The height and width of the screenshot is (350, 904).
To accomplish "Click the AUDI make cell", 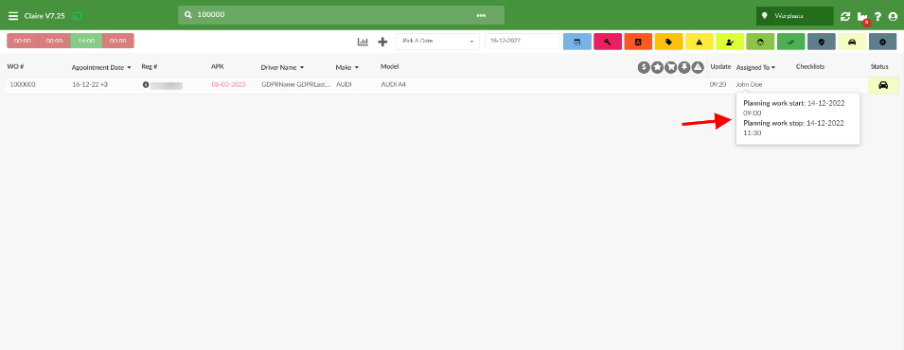I will 344,85.
